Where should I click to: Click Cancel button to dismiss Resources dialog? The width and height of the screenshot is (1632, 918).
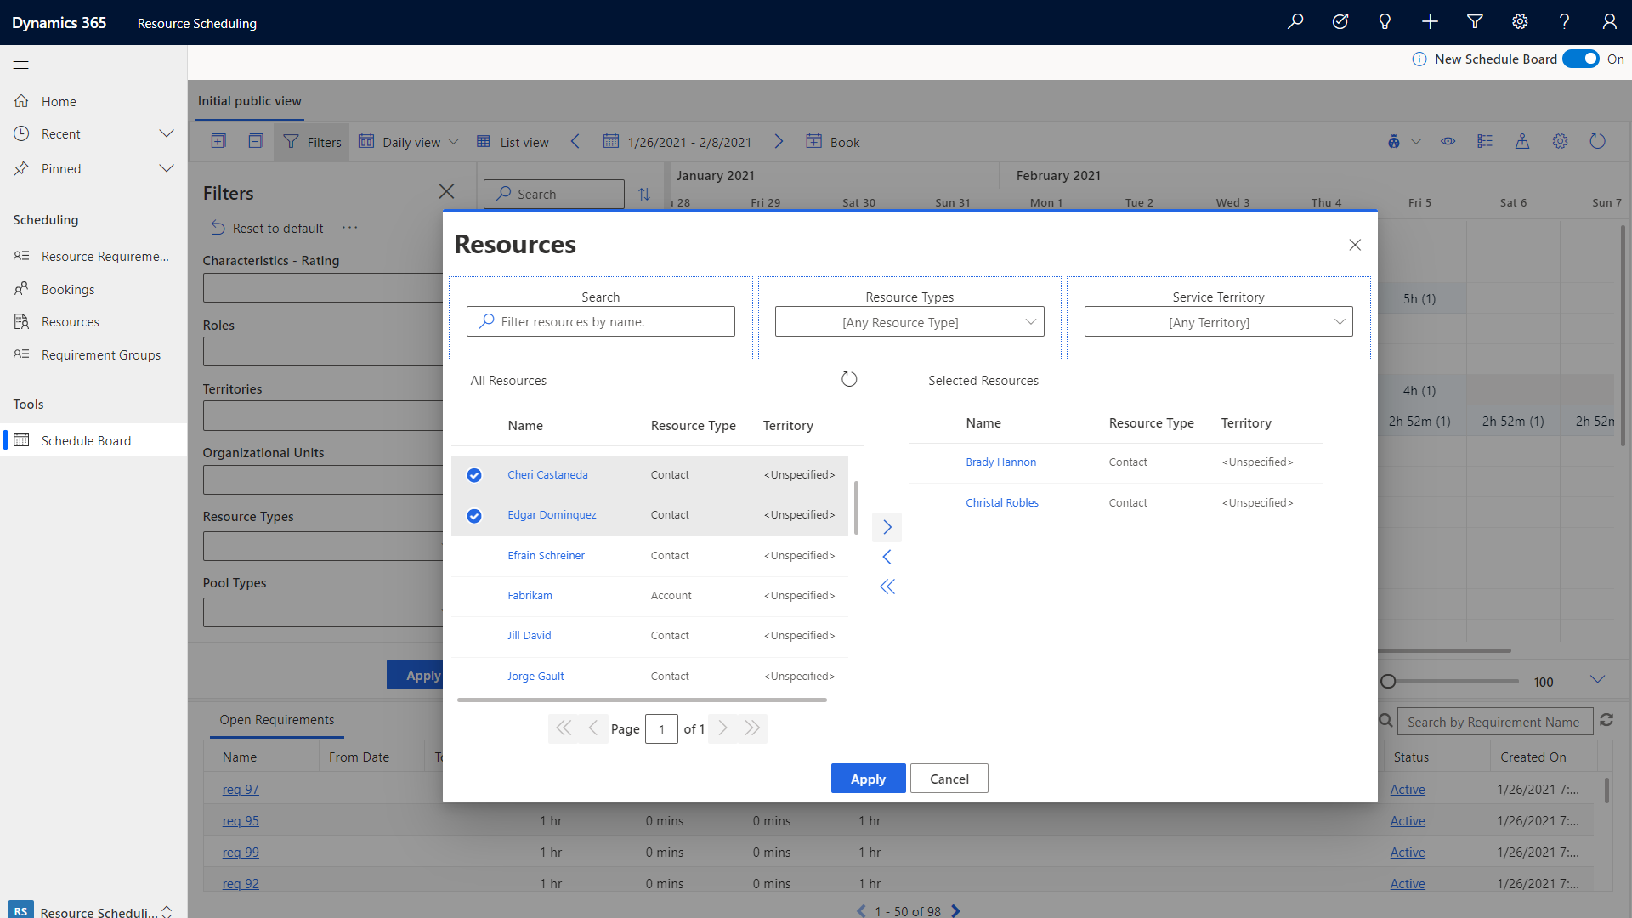click(949, 778)
